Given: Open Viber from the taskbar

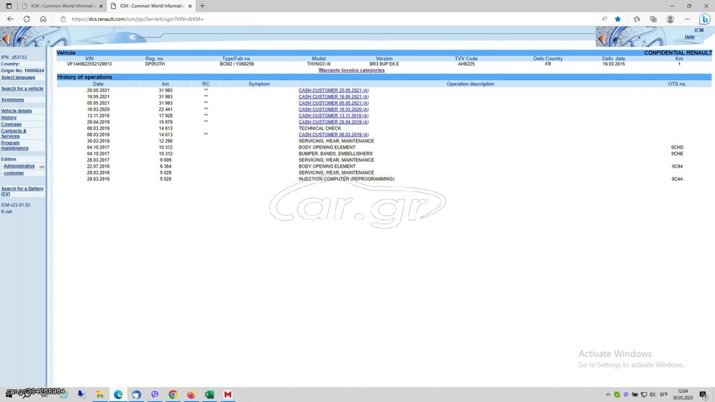Looking at the screenshot, I should [154, 394].
